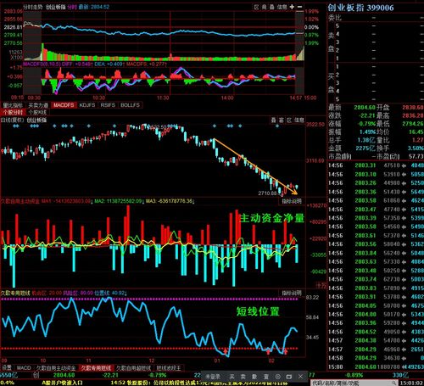The image size is (424, 386).
Task: Select the KDJFS indicator tab
Action: tap(87, 105)
